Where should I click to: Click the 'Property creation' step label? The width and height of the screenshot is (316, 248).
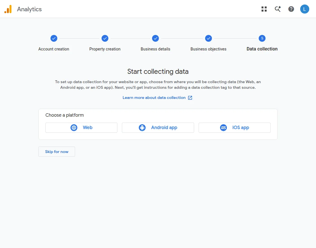(105, 49)
